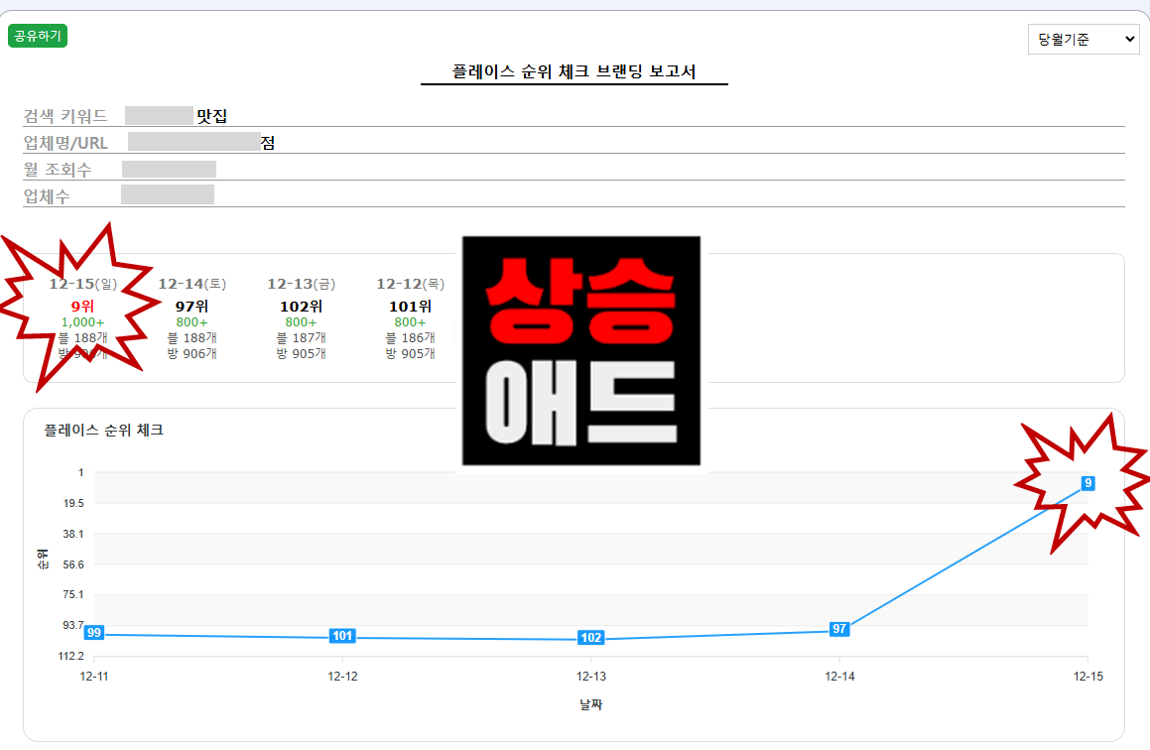Click the 56.6 y-axis tick label
1150x750 pixels.
point(73,564)
